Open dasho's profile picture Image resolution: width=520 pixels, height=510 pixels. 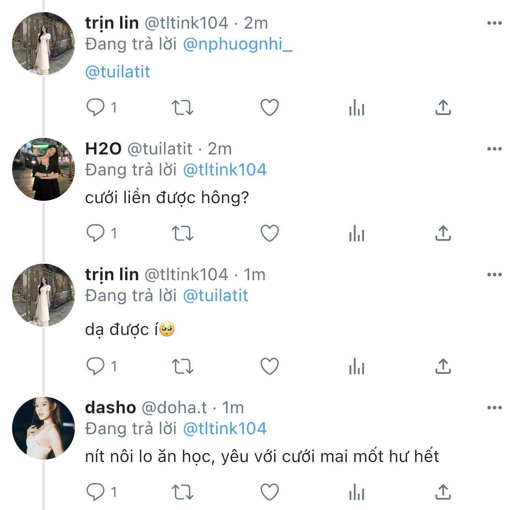[x=44, y=428]
